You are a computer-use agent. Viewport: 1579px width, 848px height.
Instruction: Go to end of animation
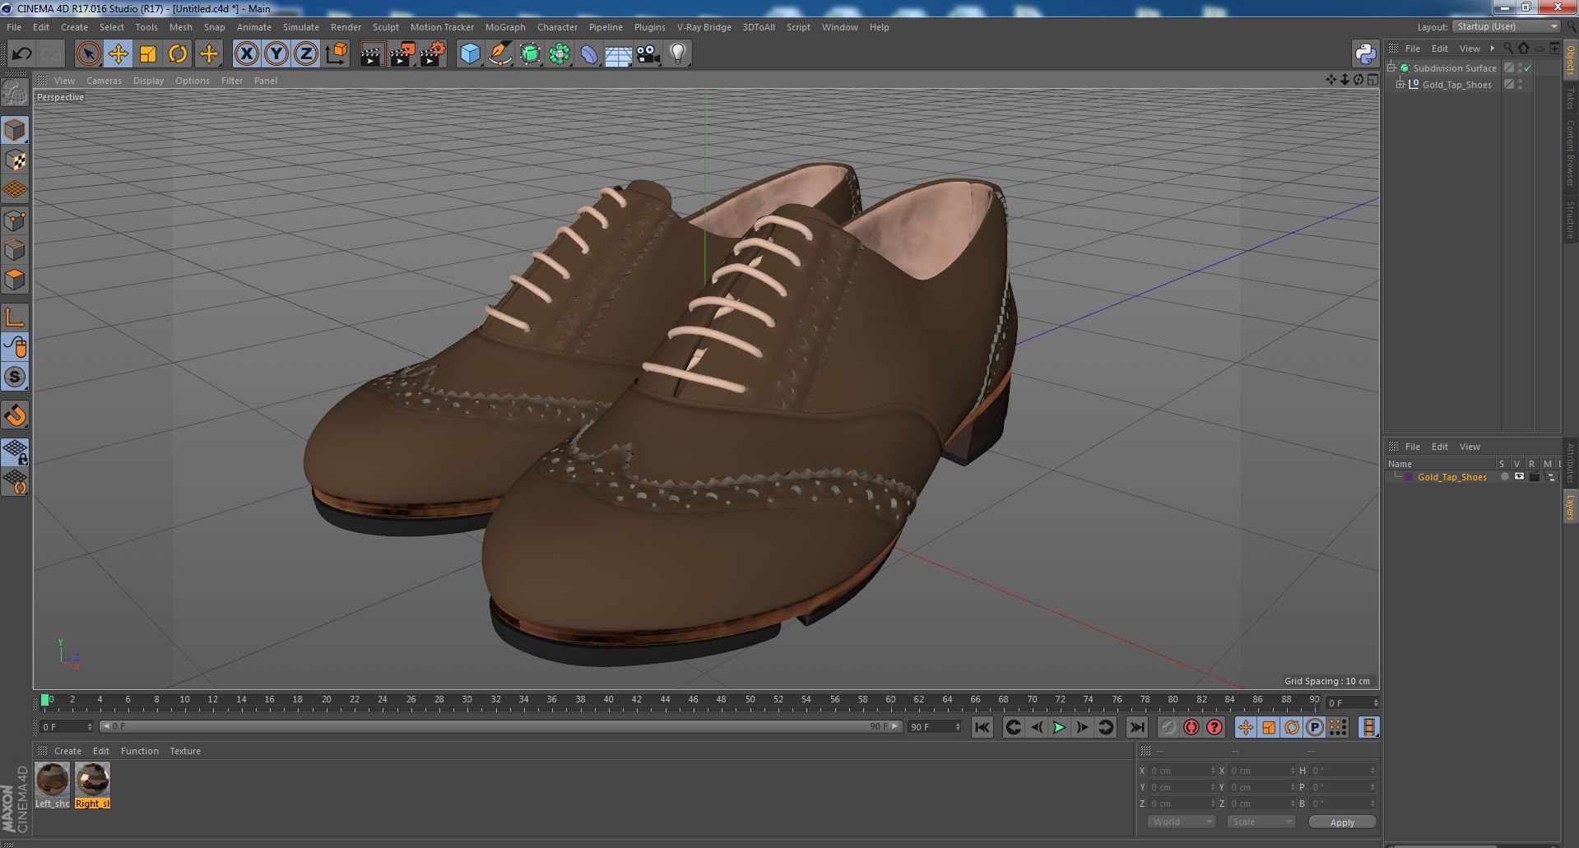pyautogui.click(x=1136, y=727)
